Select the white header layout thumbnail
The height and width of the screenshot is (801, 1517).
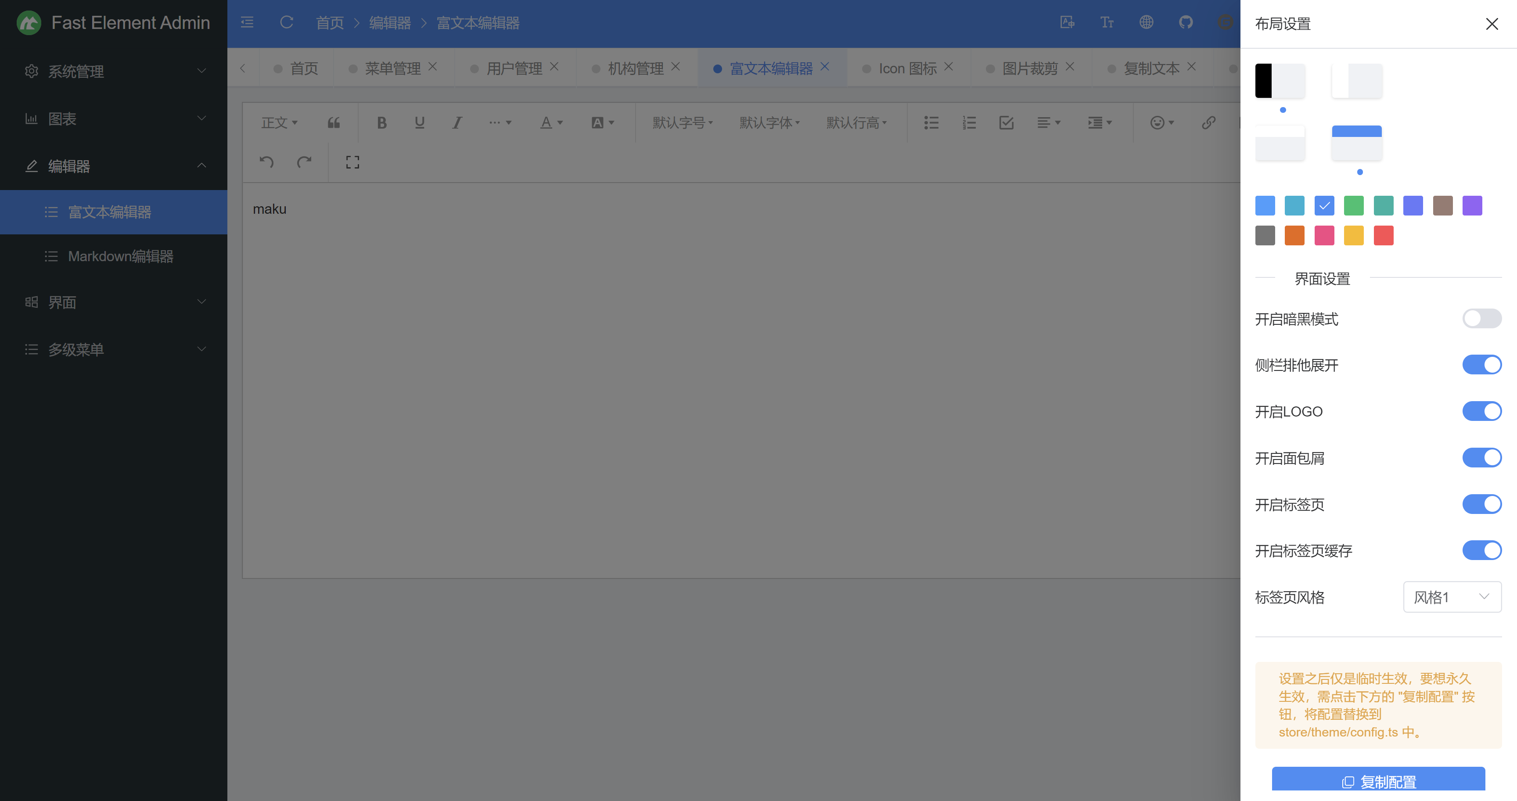click(x=1280, y=143)
